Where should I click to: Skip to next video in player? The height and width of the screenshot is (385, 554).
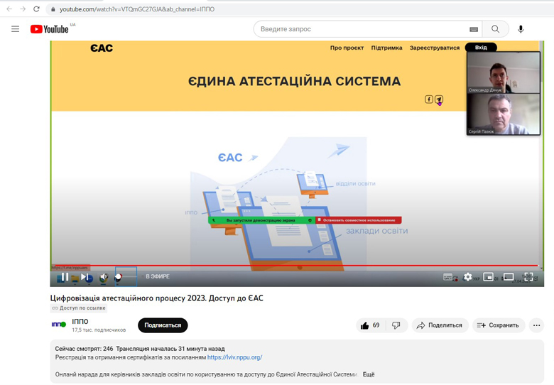pyautogui.click(x=84, y=277)
